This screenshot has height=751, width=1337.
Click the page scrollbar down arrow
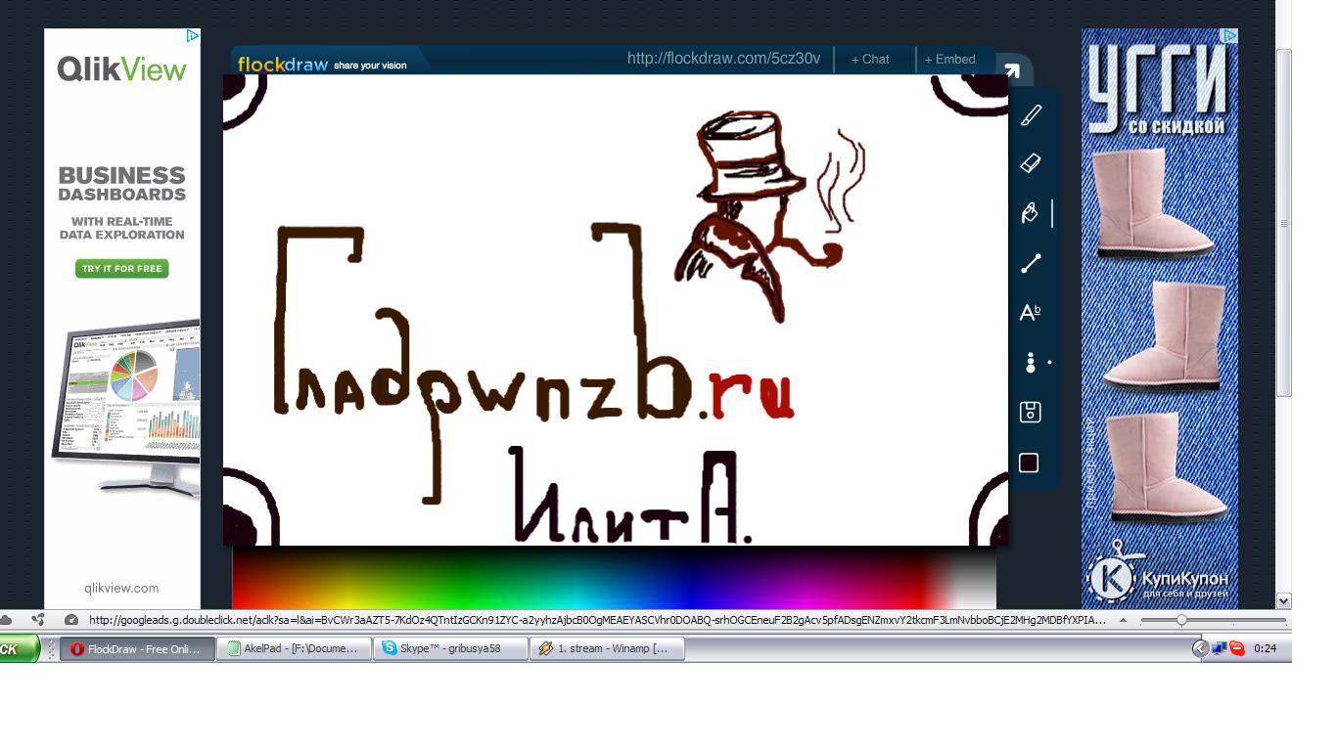pyautogui.click(x=1283, y=601)
